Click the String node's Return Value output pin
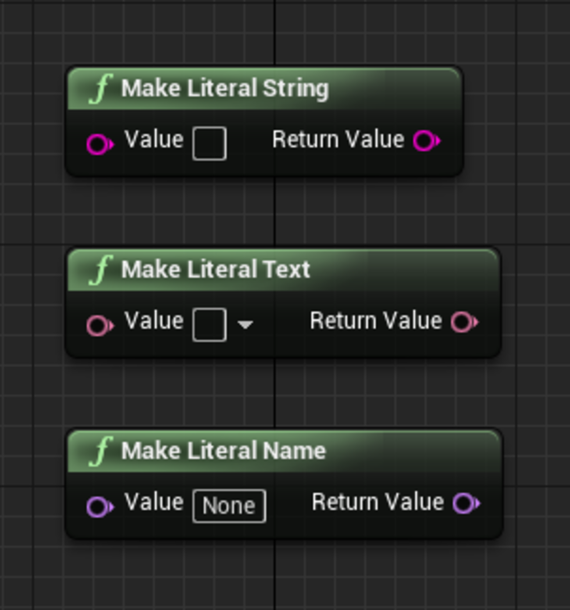 tap(426, 141)
